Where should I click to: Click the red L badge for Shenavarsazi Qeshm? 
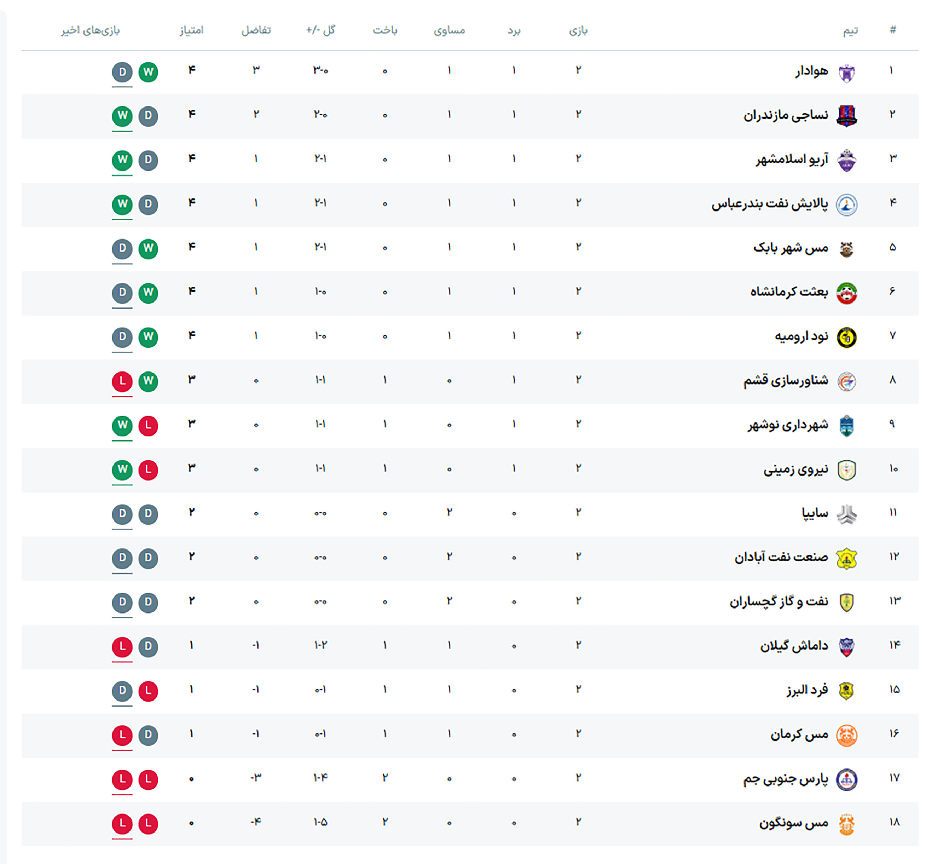(x=122, y=381)
